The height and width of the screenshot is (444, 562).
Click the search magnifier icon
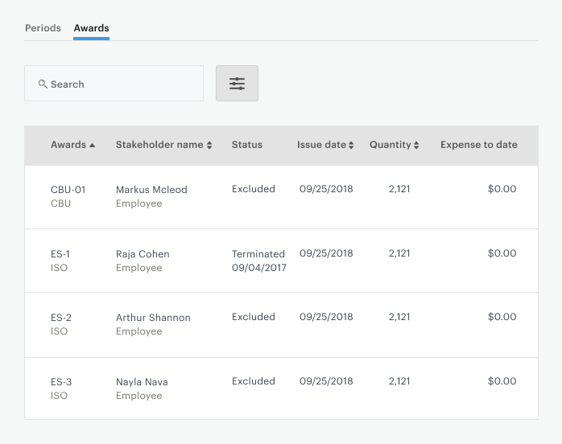(43, 84)
